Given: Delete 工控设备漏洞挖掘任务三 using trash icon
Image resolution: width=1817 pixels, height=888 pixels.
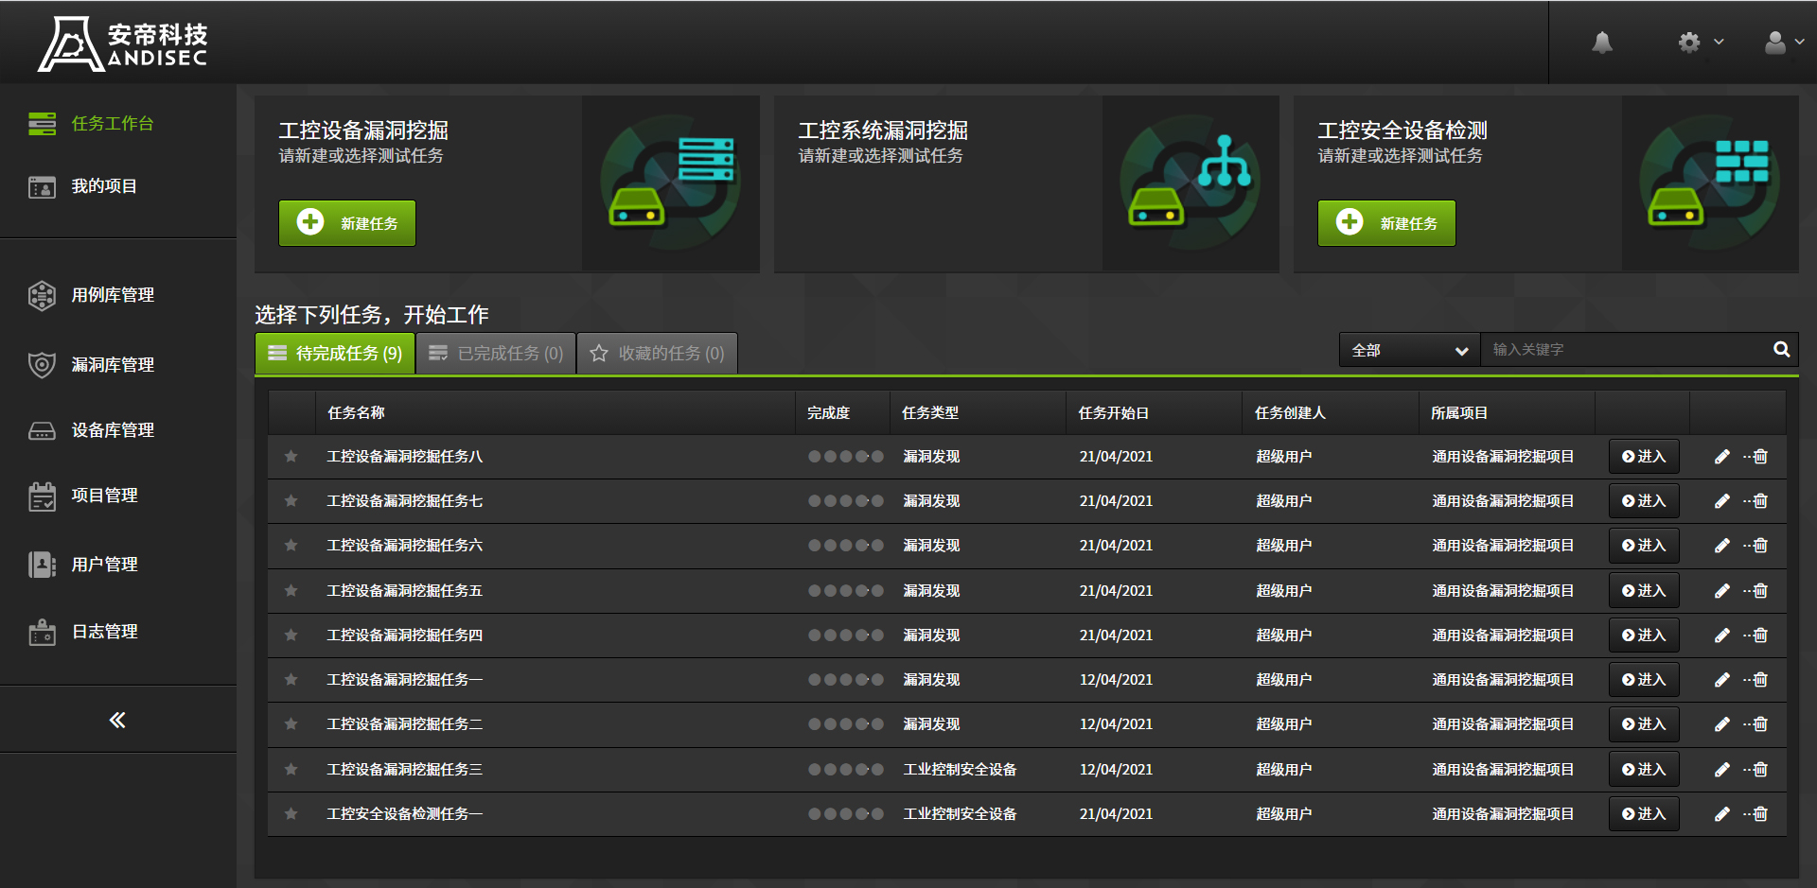Looking at the screenshot, I should click(x=1759, y=770).
